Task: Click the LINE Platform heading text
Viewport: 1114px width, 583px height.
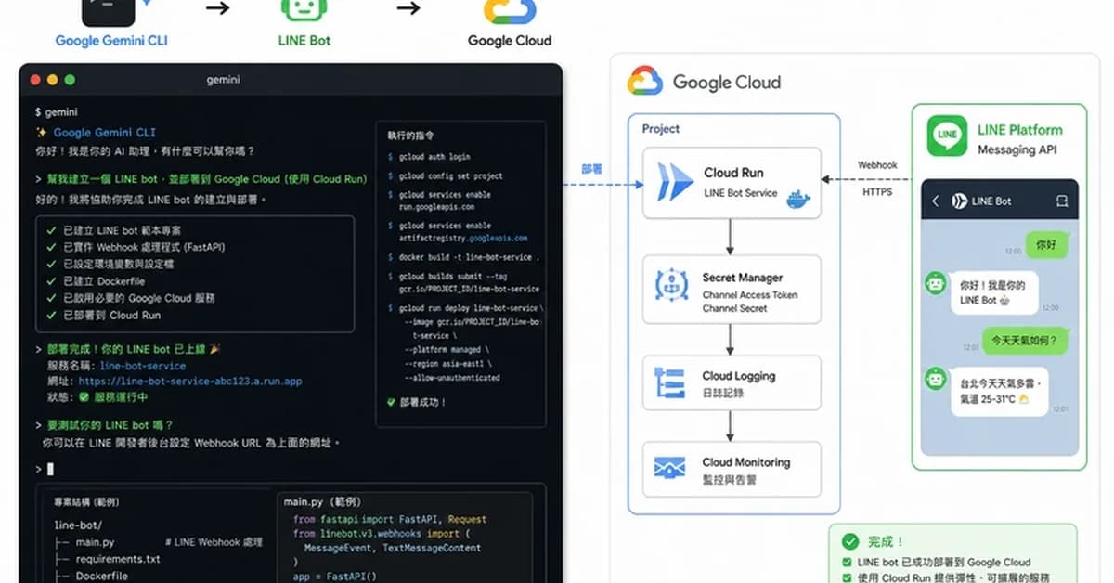Action: click(1020, 130)
